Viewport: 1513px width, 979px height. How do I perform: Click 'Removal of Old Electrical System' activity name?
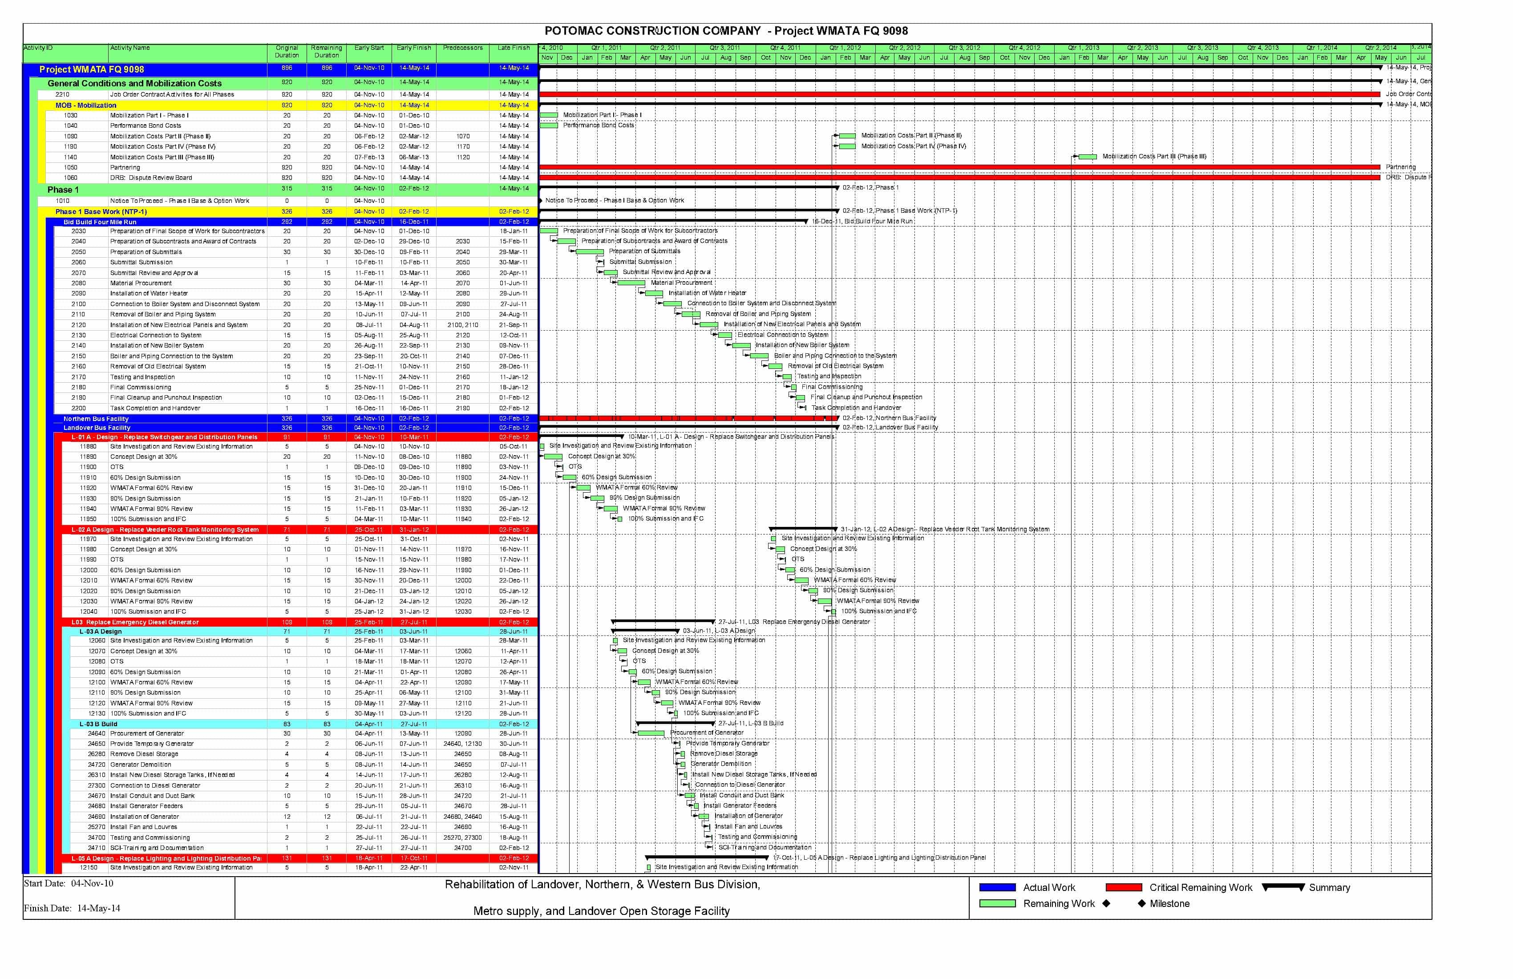(158, 366)
